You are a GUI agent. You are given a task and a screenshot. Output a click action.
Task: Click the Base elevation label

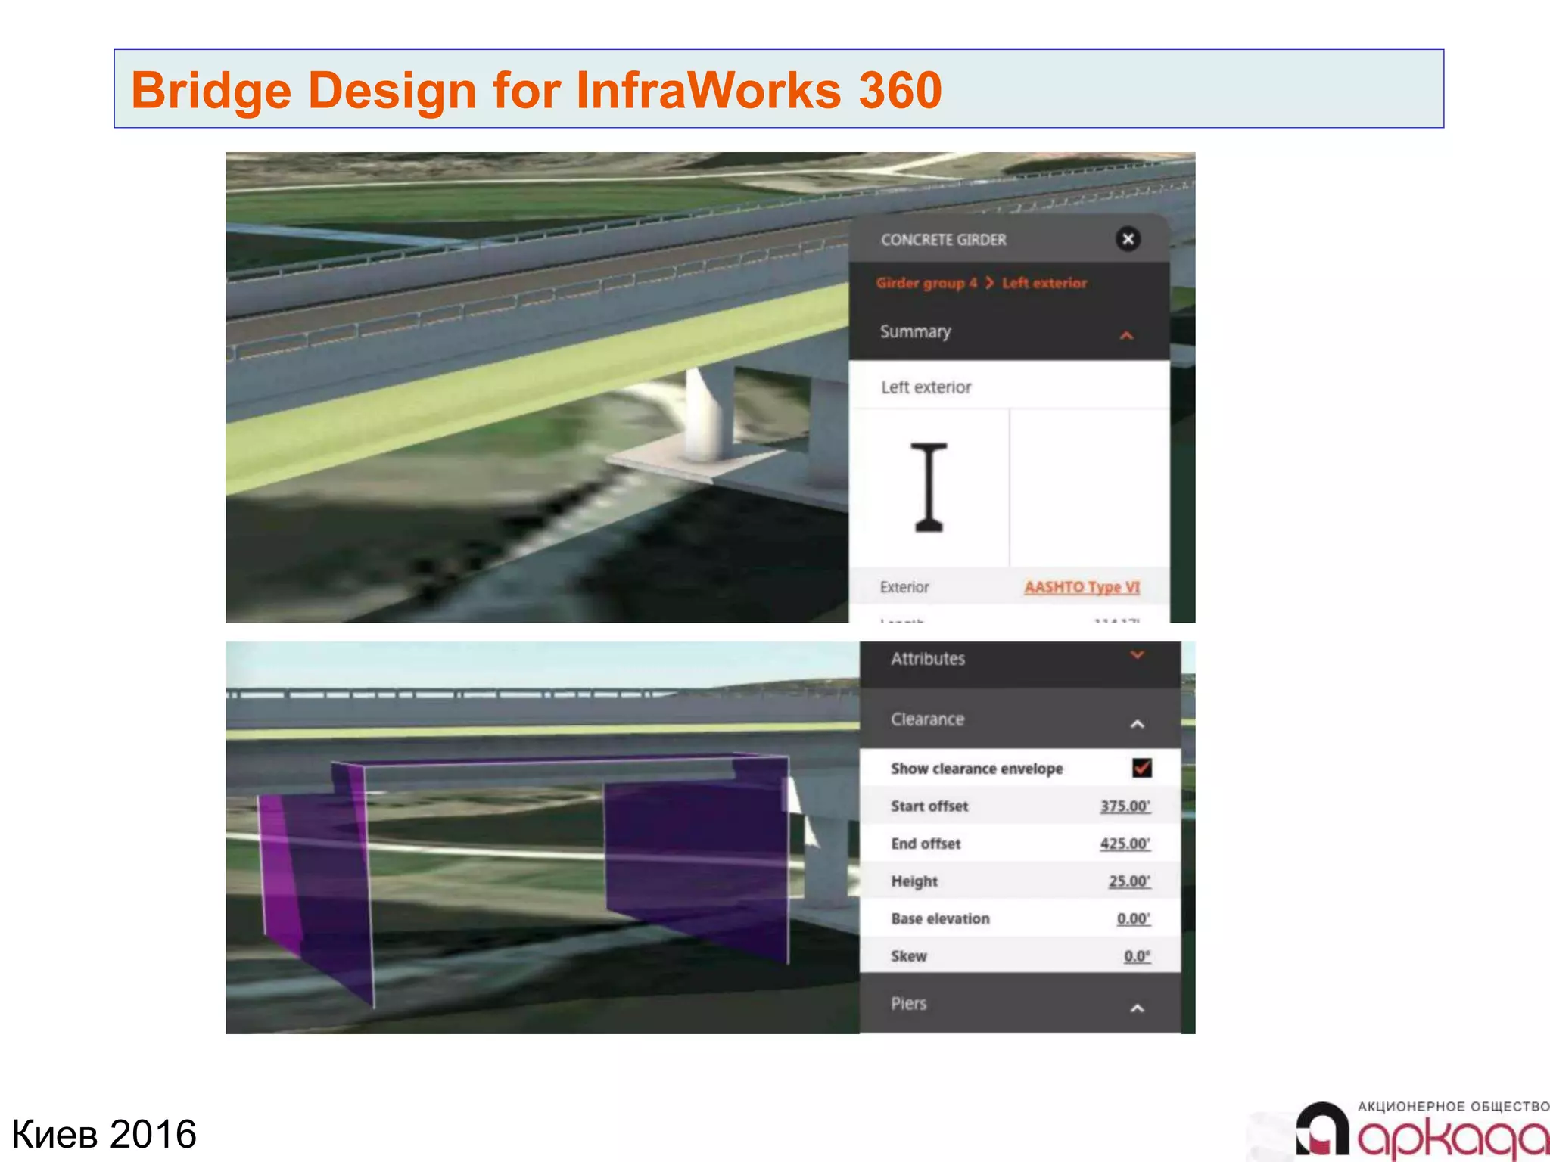tap(940, 918)
